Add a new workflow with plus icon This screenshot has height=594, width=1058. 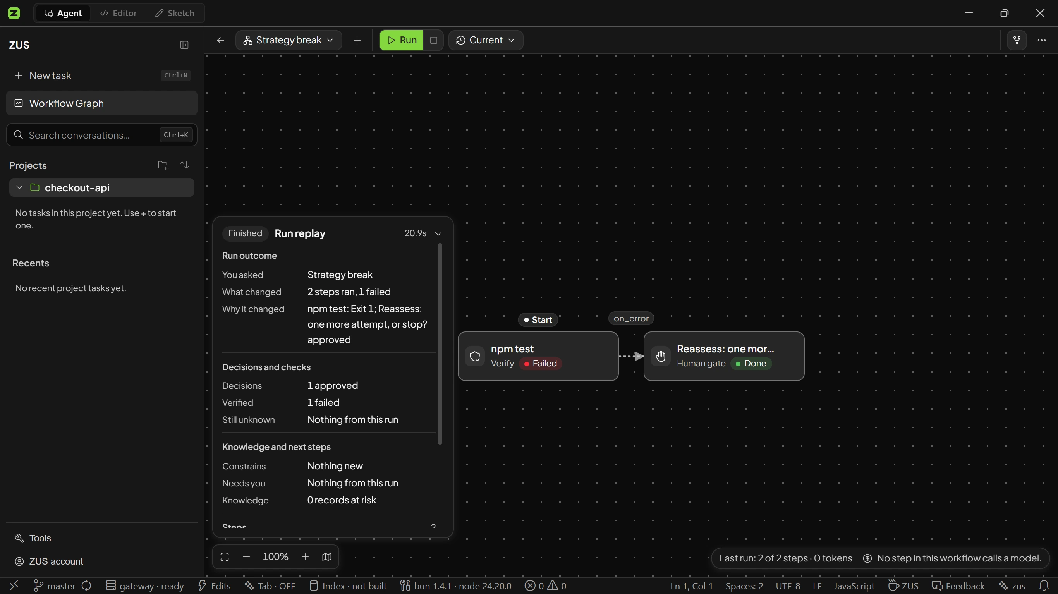(357, 40)
